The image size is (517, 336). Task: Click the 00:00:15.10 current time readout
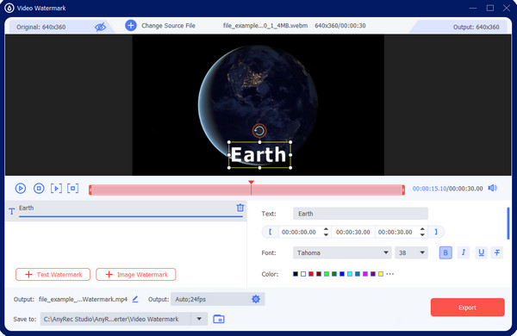pos(429,189)
